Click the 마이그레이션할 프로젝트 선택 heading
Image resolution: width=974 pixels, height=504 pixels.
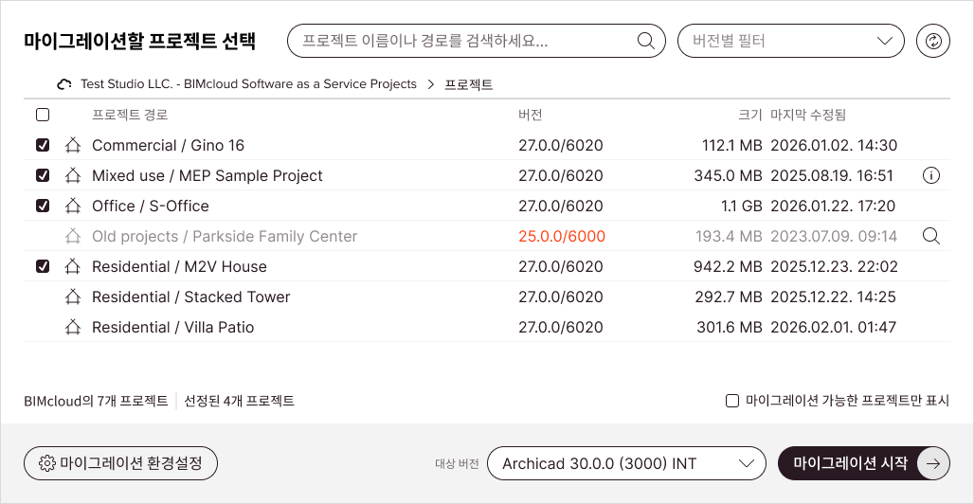[x=140, y=41]
